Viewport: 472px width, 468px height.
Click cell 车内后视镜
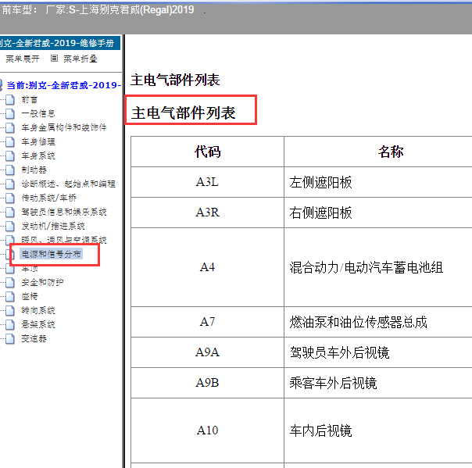[x=378, y=430]
